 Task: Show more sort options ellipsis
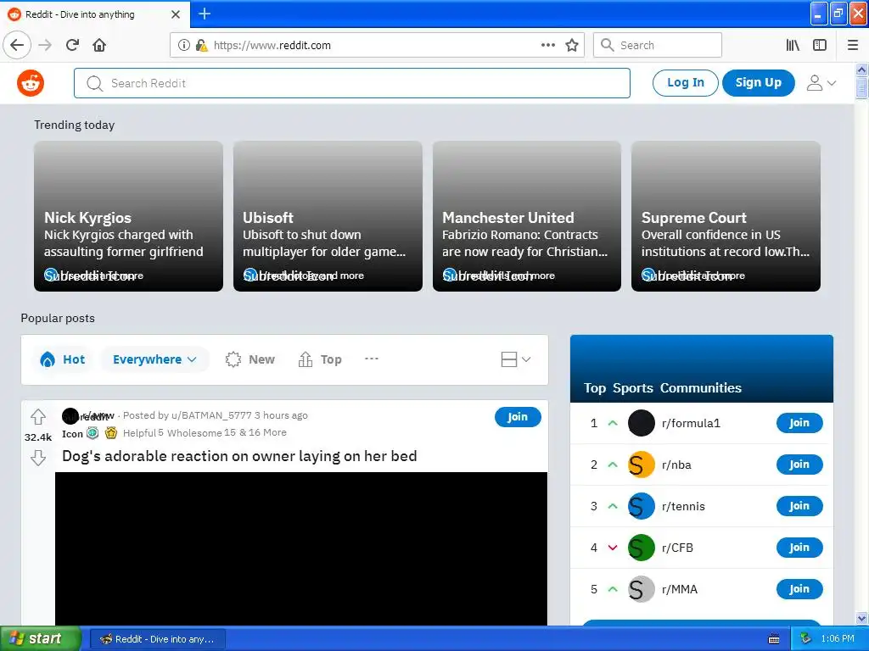(372, 359)
